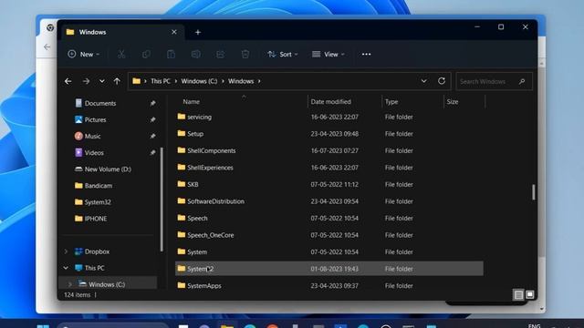Expand the Dropbox tree node
Screen dimensions: 584x328
point(66,251)
